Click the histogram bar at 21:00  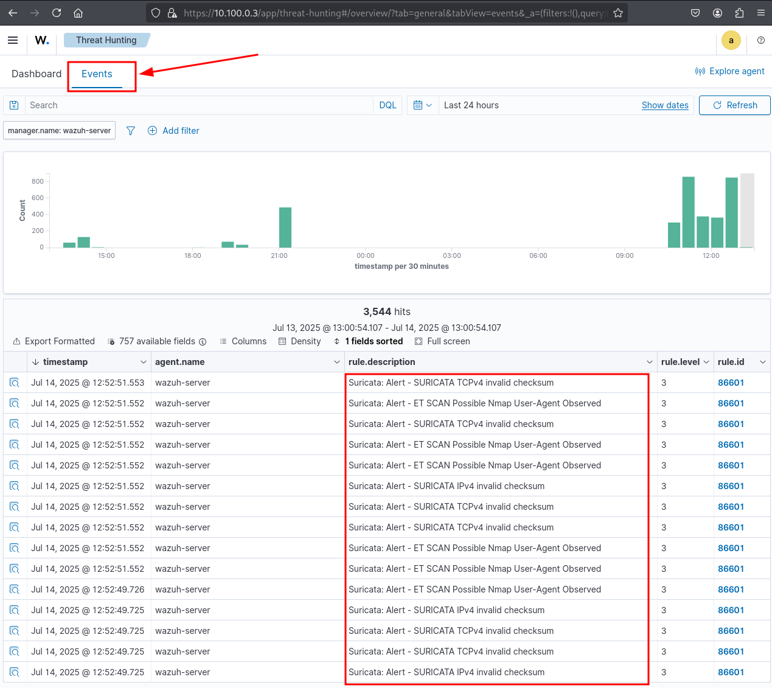[285, 228]
